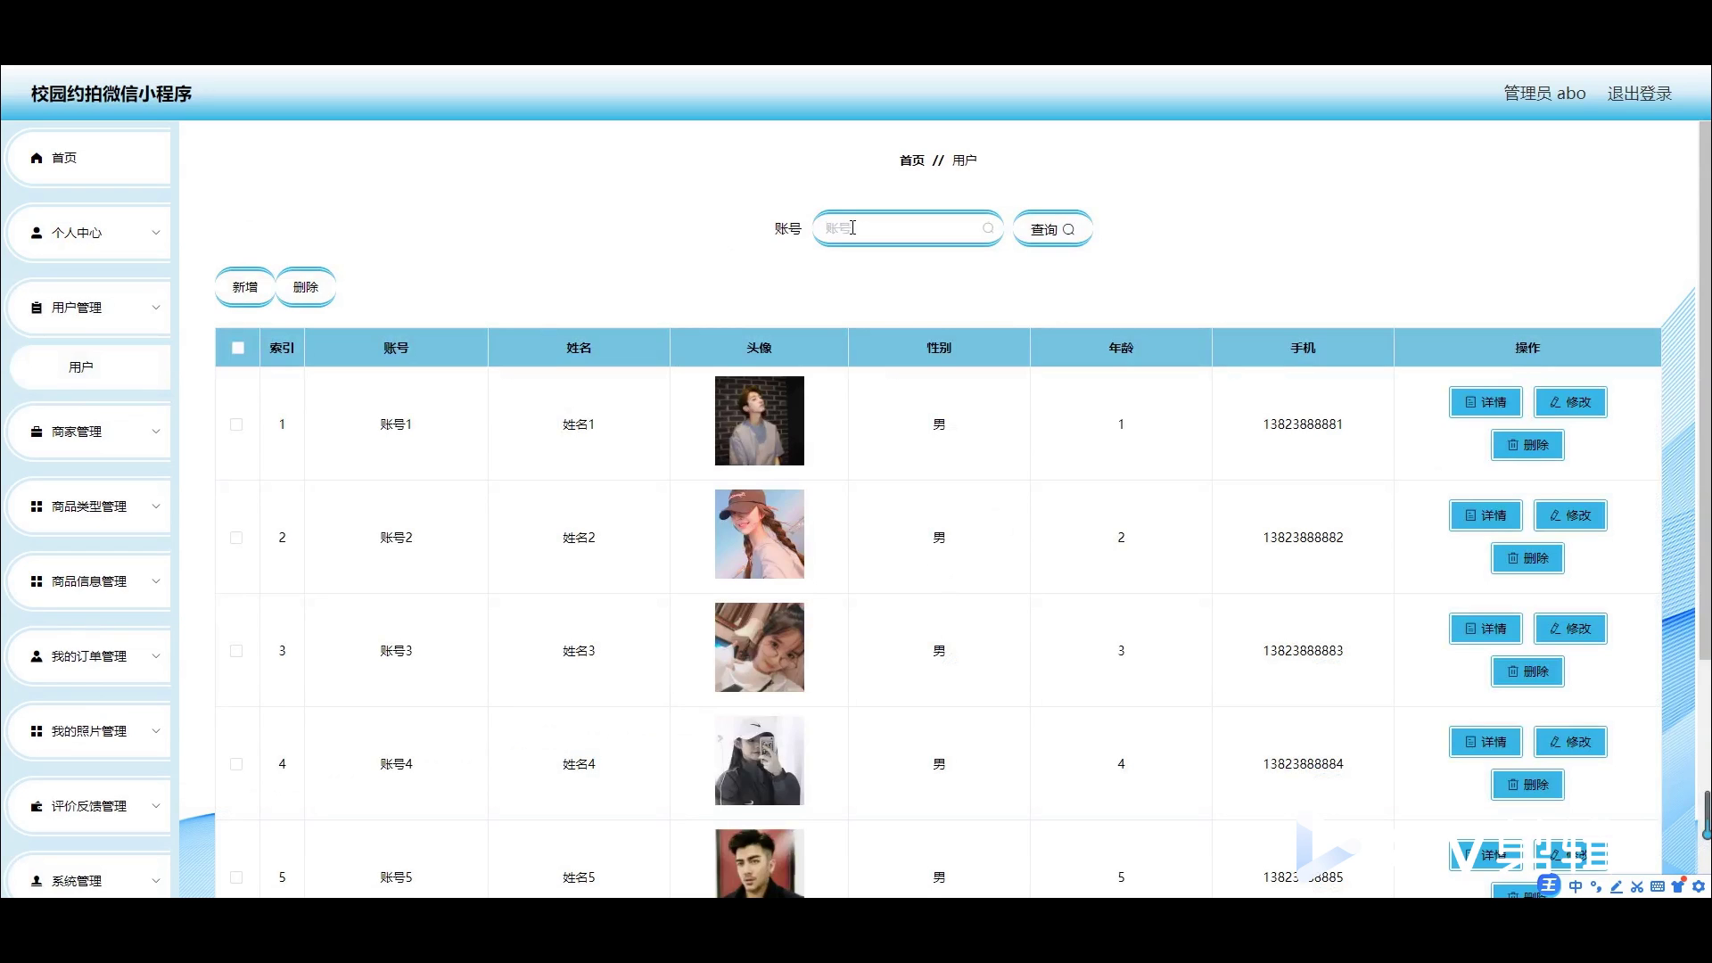The image size is (1712, 963).
Task: Click the grid icon of 商品信息管理
Action: [37, 581]
